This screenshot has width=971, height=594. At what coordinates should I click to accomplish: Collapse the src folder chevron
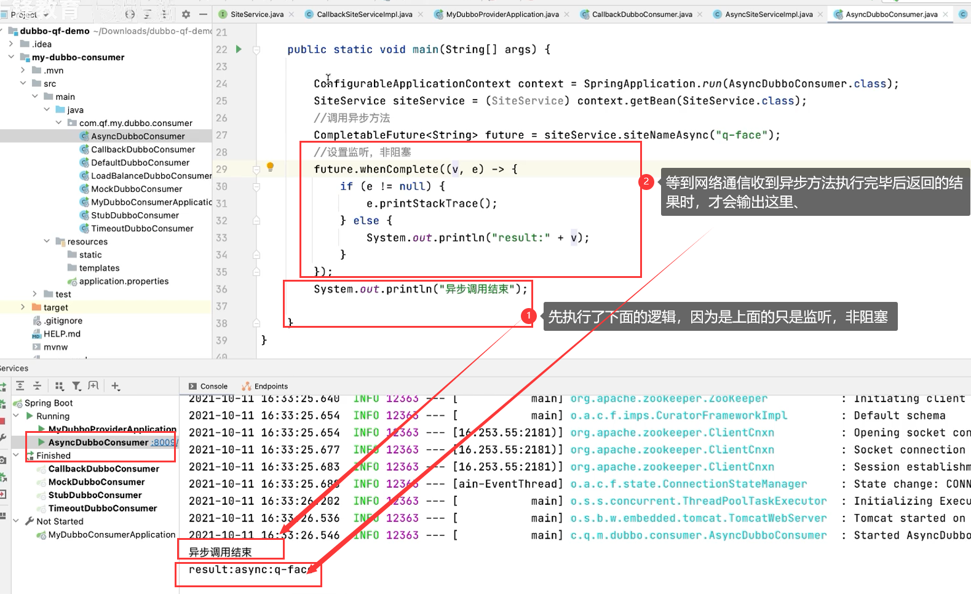point(23,83)
